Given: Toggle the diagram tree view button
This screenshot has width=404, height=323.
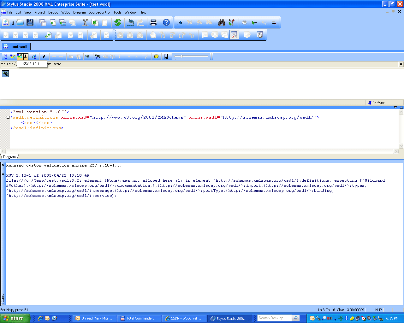Looking at the screenshot, I should [x=5, y=74].
